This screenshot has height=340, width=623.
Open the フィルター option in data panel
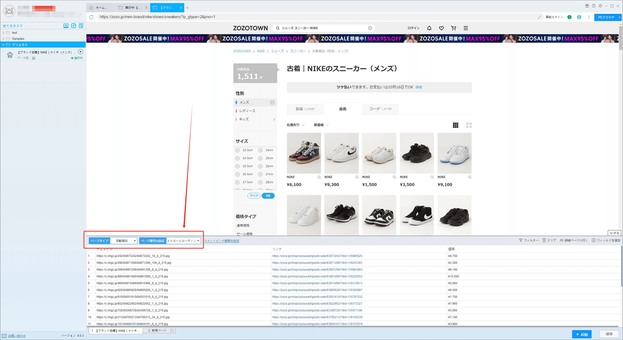click(x=529, y=240)
